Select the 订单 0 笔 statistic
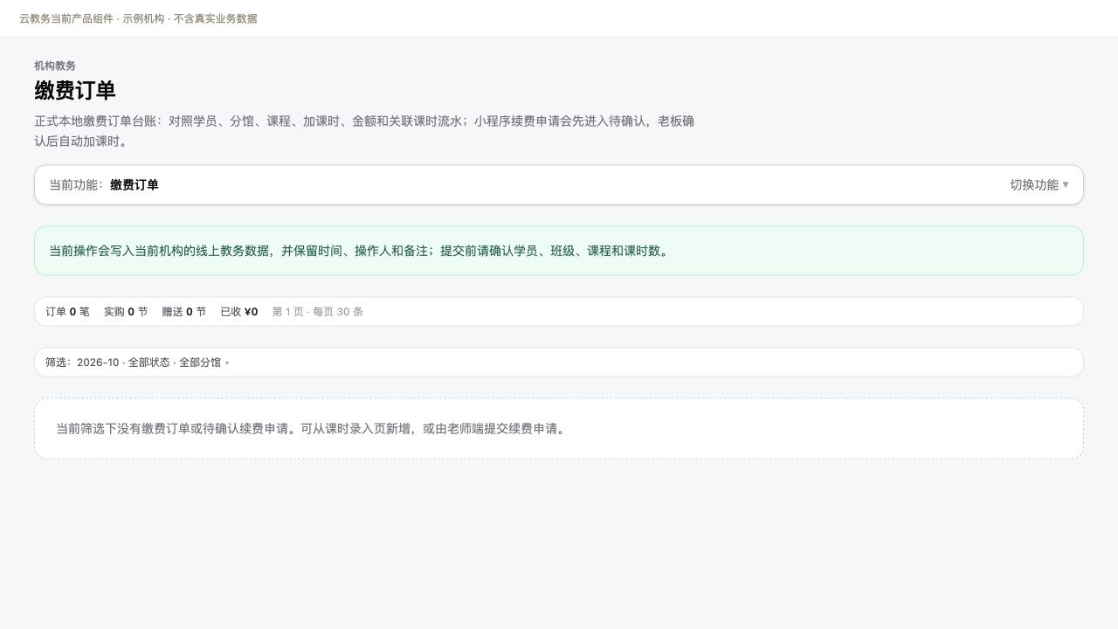1118x629 pixels. pyautogui.click(x=67, y=312)
